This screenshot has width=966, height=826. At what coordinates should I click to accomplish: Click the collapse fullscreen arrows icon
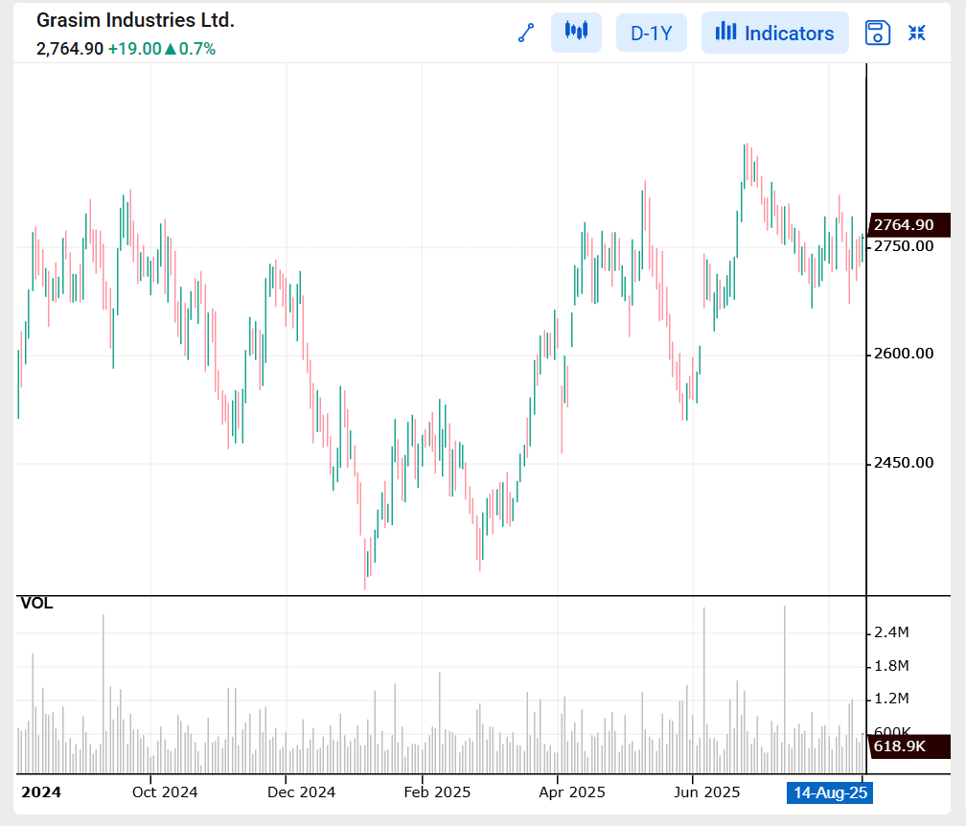917,33
